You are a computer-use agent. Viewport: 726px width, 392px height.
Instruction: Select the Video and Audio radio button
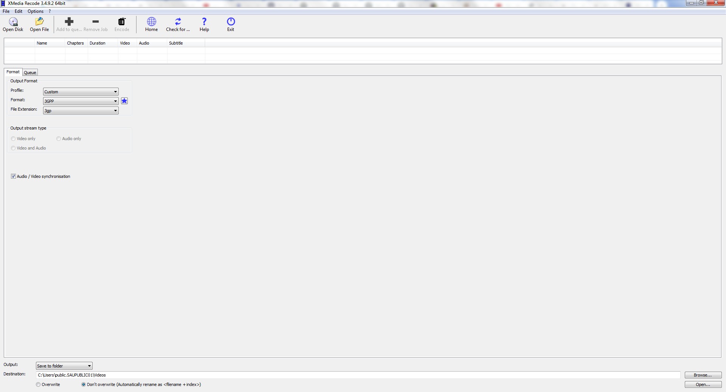(x=13, y=148)
